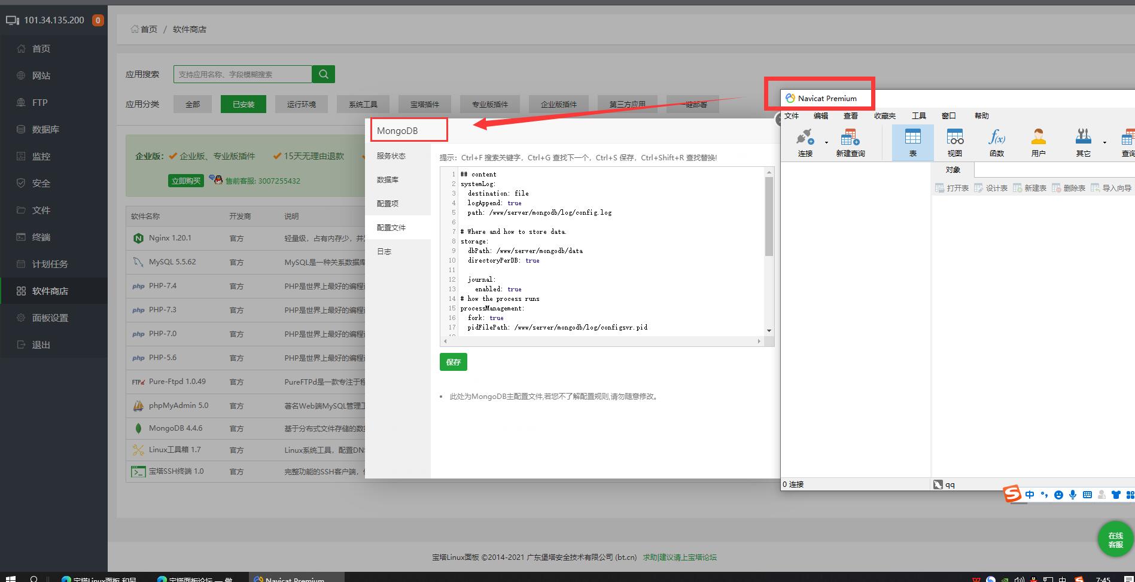Expand the Others (其它) dropdown arrow
Viewport: 1135px width, 582px height.
coord(1104,142)
